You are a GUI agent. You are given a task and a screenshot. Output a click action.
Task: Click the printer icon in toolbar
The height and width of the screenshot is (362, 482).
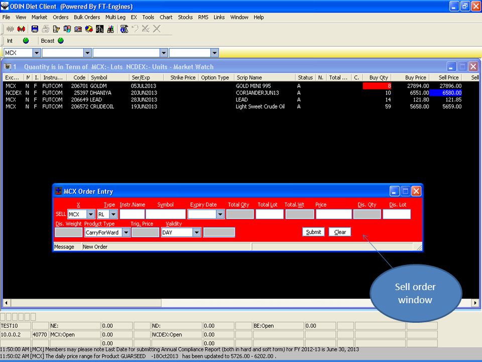point(46,29)
